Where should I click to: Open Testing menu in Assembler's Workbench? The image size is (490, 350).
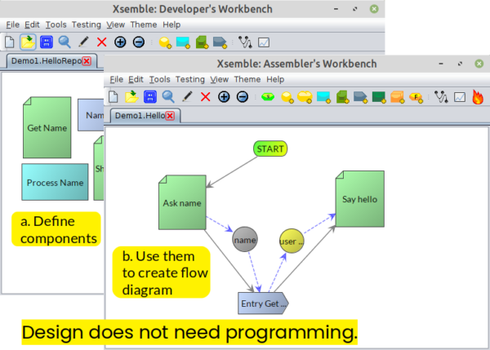click(189, 79)
